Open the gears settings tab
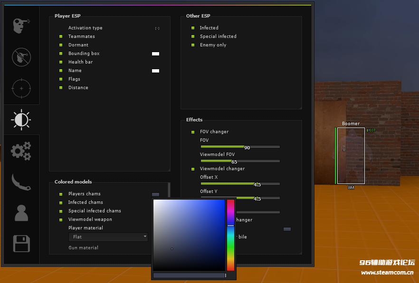 (x=21, y=151)
